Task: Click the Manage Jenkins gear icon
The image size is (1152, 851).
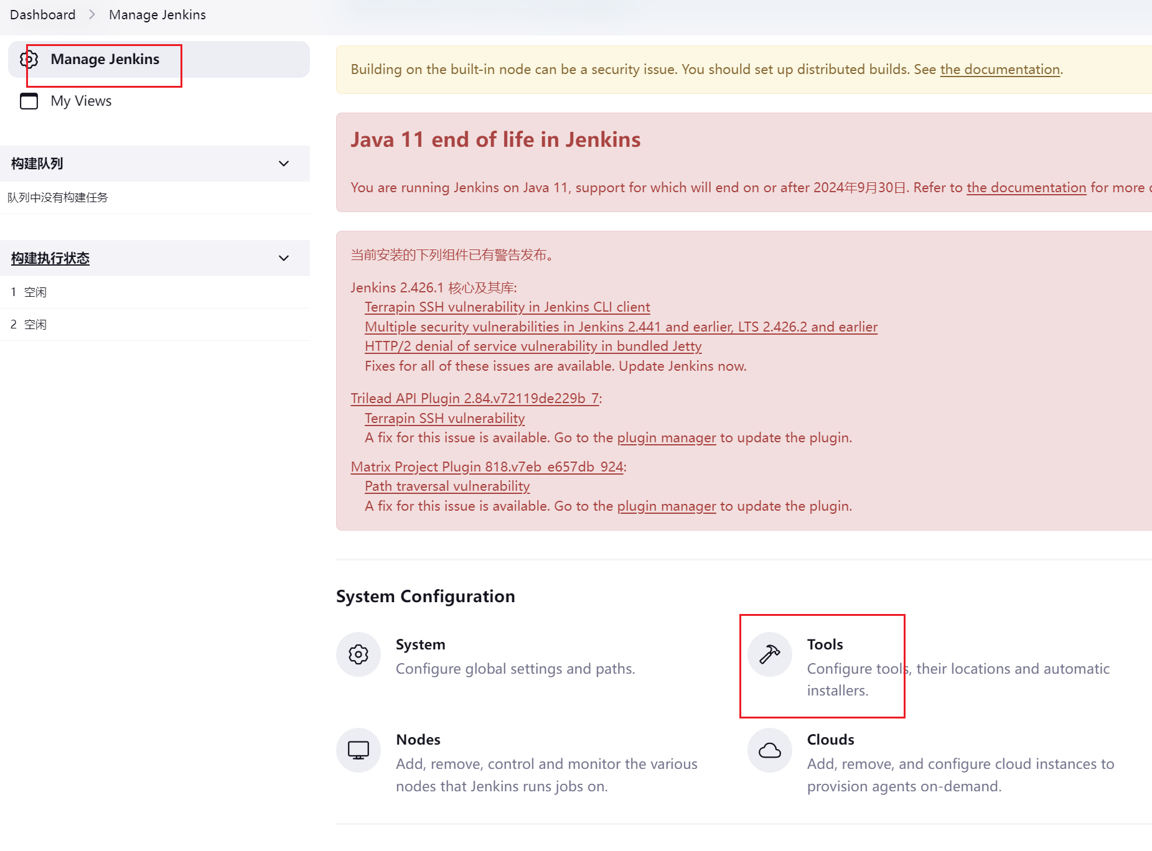Action: click(x=29, y=59)
